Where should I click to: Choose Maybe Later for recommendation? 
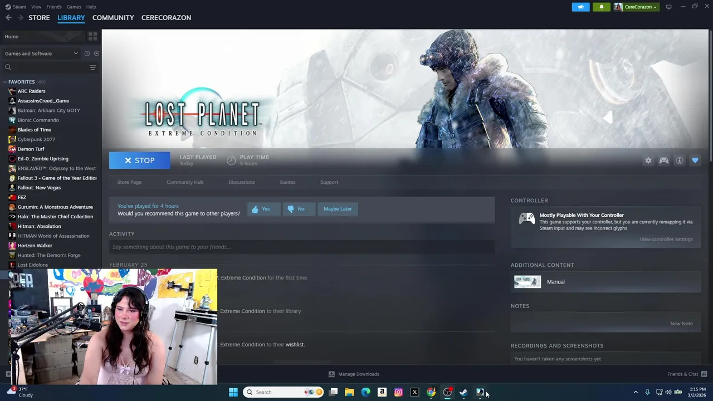[x=338, y=209]
